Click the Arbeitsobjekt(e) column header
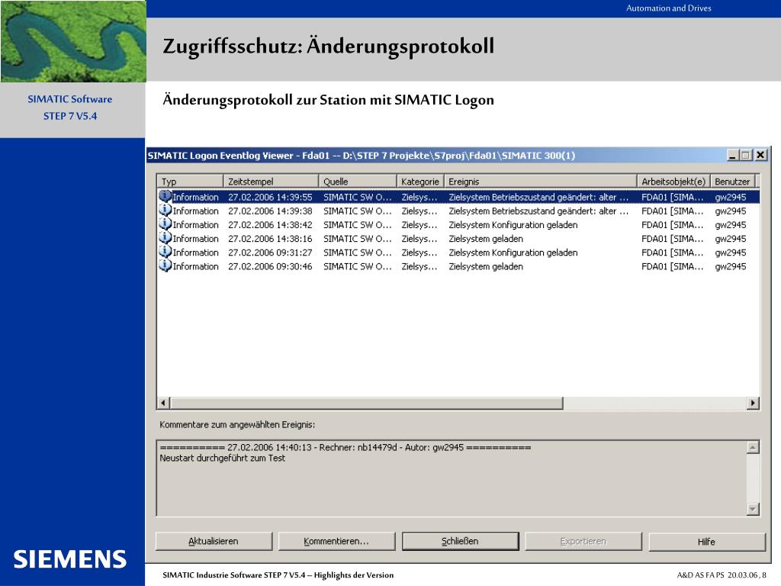 tap(673, 182)
